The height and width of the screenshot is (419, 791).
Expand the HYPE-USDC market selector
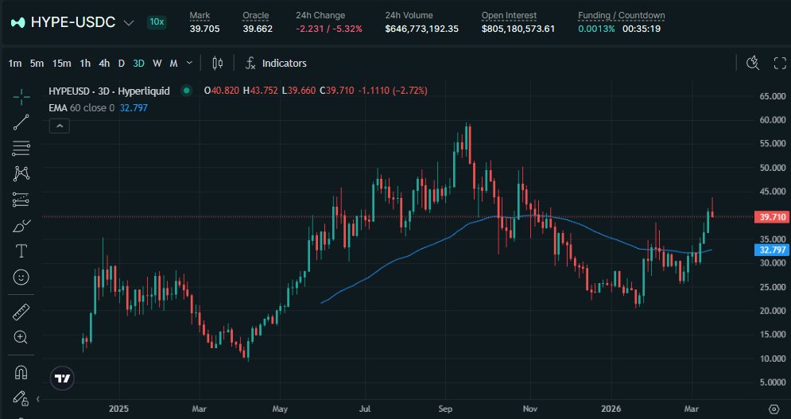tap(129, 23)
